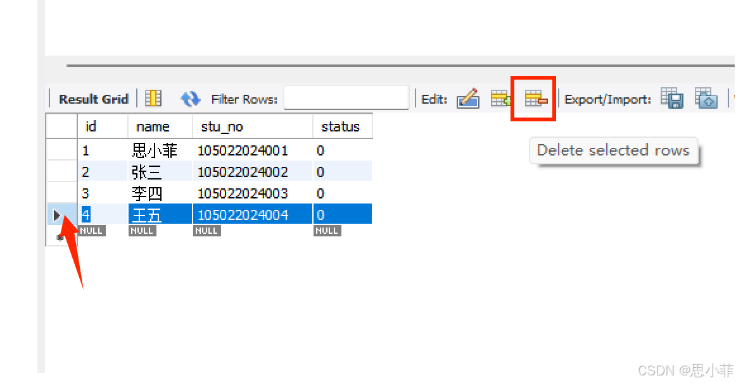Click the Filter Rows text box
Screen dimensions: 736x383
click(x=346, y=99)
